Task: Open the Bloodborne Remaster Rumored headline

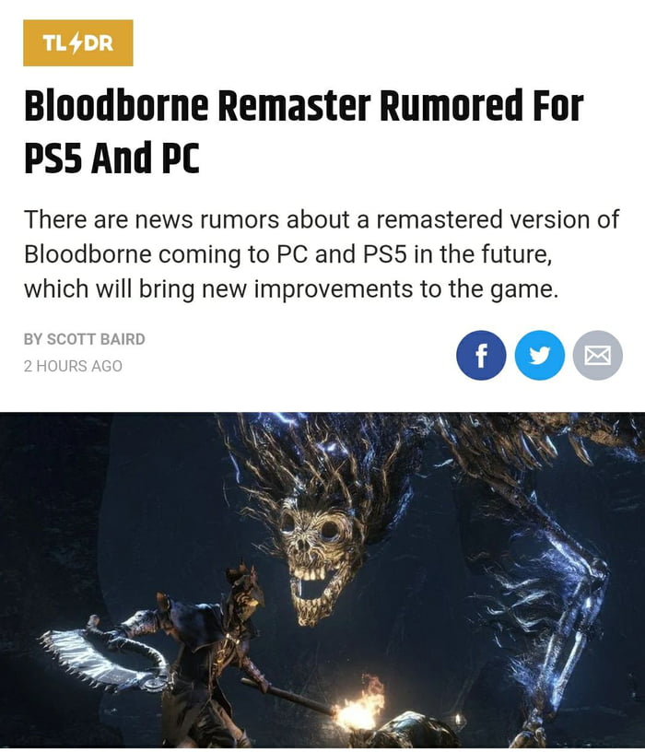Action: 303,132
